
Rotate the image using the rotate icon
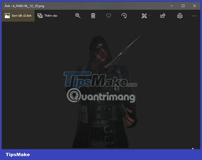coord(124,16)
